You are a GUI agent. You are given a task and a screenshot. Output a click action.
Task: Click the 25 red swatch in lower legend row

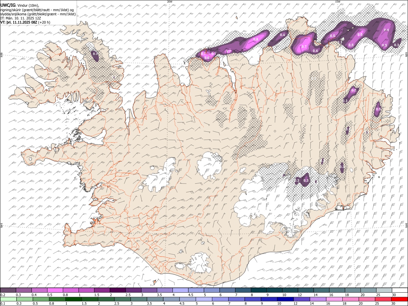pyautogui.click(x=383, y=299)
